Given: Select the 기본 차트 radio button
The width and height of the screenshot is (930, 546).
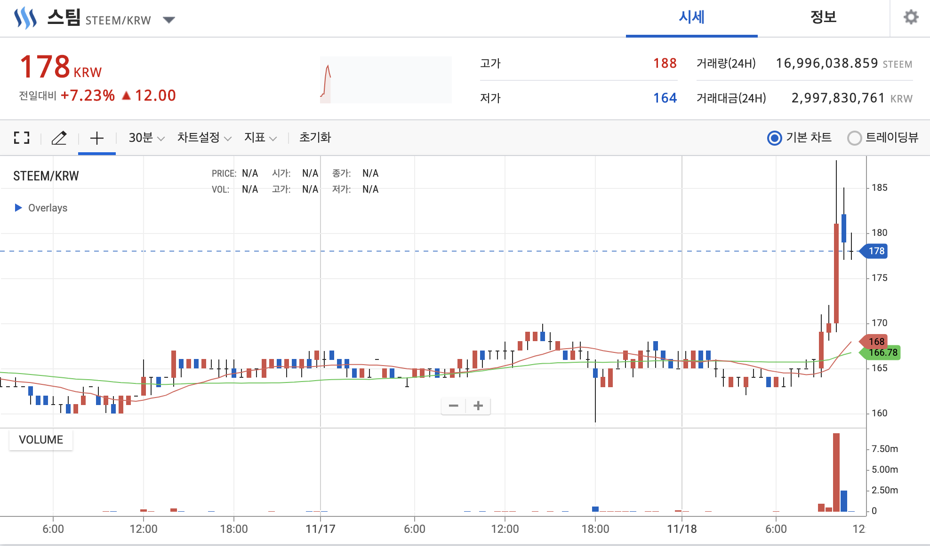Looking at the screenshot, I should [x=774, y=138].
